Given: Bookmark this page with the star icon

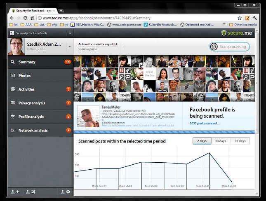Looking at the screenshot, I should pyautogui.click(x=240, y=18).
